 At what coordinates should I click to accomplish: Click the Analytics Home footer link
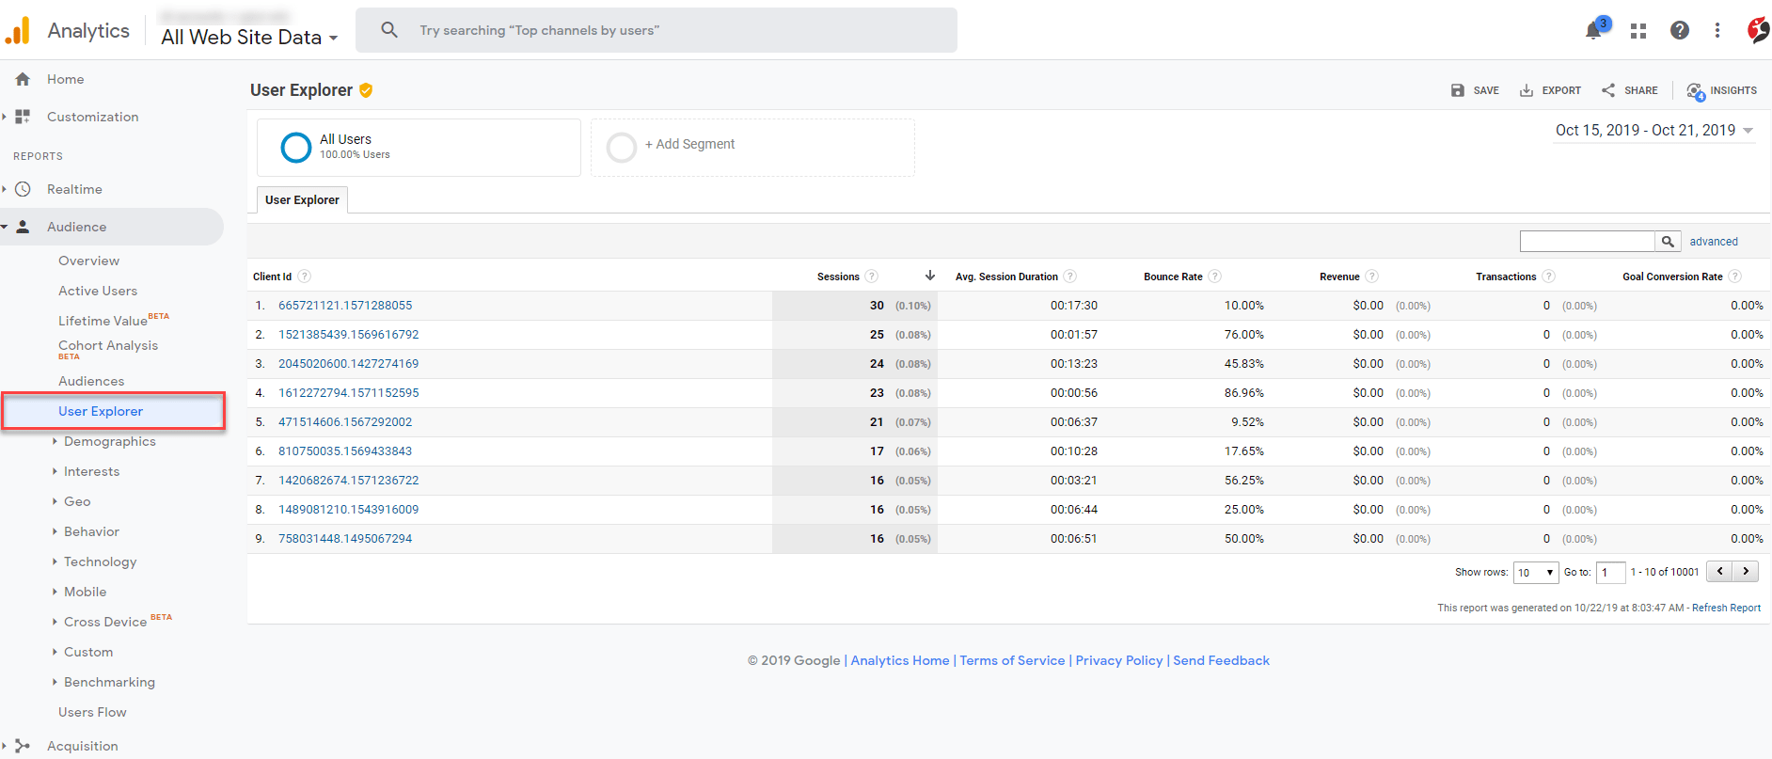pyautogui.click(x=900, y=660)
